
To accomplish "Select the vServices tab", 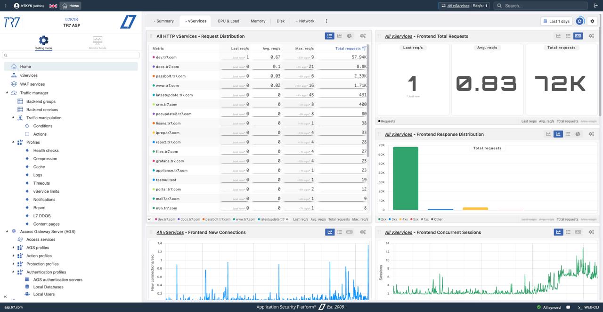I will 196,21.
